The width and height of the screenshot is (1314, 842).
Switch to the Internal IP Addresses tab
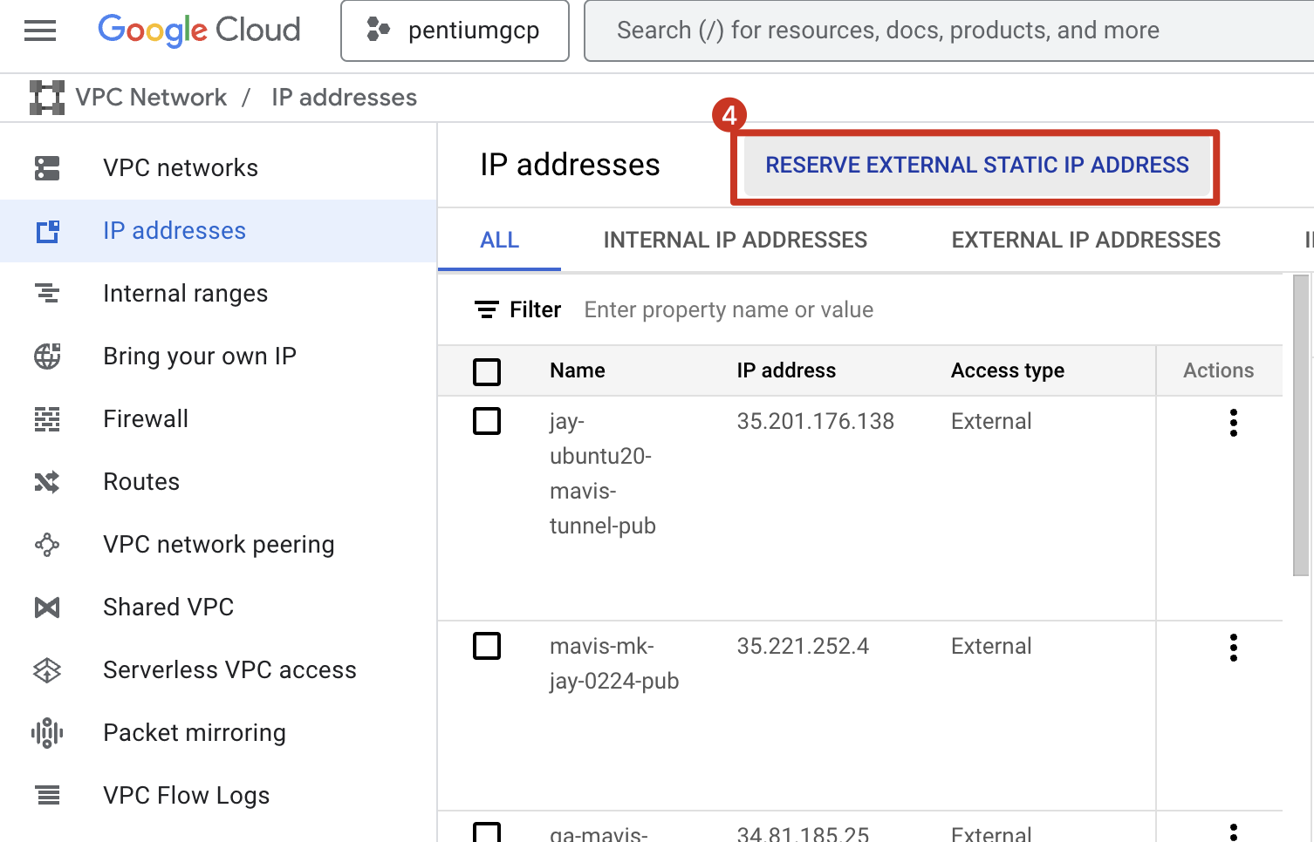point(735,240)
